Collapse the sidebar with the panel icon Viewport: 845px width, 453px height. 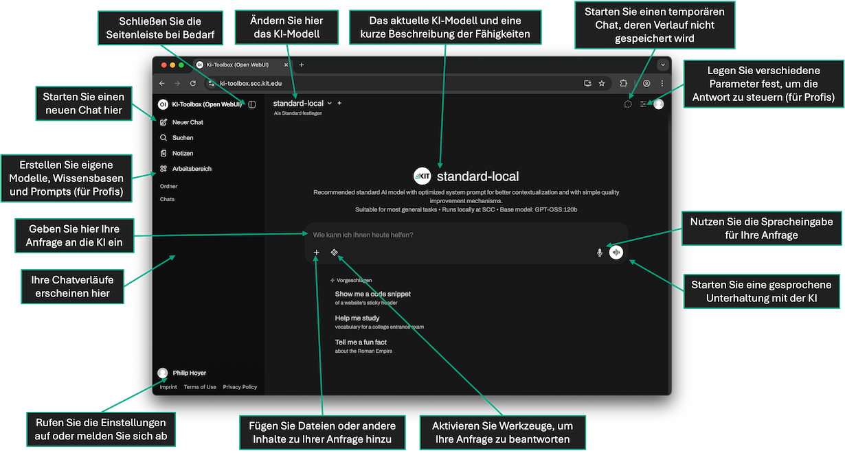point(252,104)
